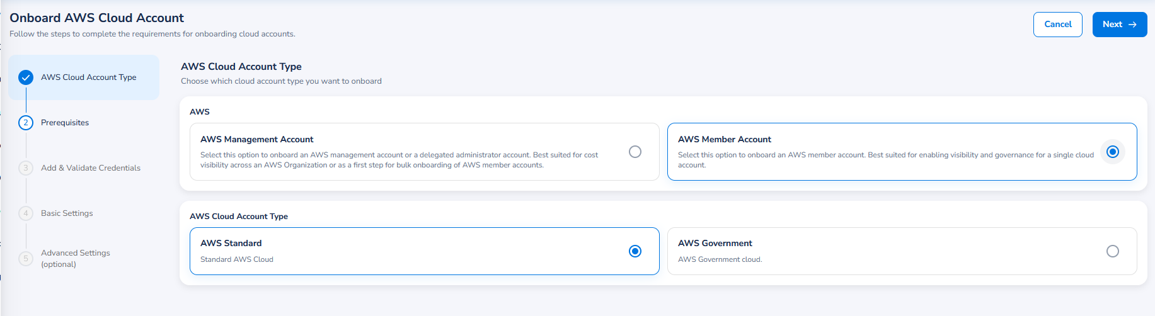Select the AWS Standard radio button
The image size is (1155, 316).
click(x=635, y=251)
